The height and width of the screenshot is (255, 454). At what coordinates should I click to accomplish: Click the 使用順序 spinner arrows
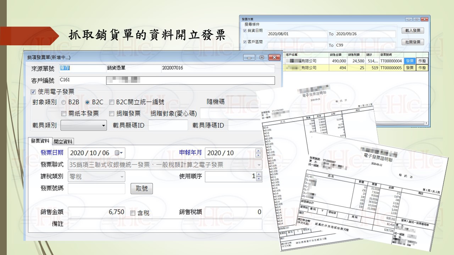(x=259, y=176)
